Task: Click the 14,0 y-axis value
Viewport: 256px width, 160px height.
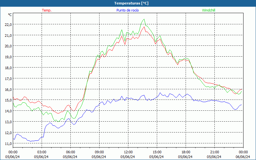Action: 8,111
